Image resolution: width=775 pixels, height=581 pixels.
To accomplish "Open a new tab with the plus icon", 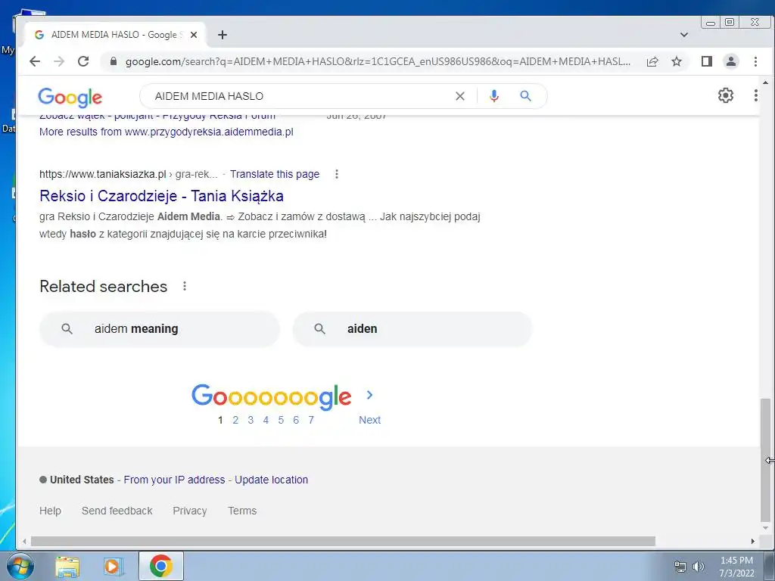I will tap(223, 35).
